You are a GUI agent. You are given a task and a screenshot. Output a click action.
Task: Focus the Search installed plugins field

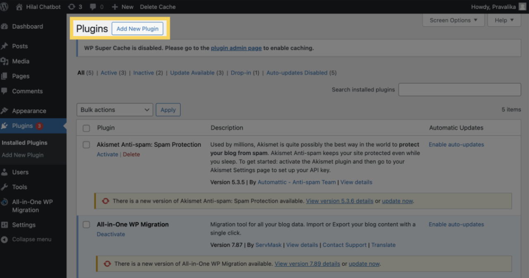pyautogui.click(x=460, y=90)
